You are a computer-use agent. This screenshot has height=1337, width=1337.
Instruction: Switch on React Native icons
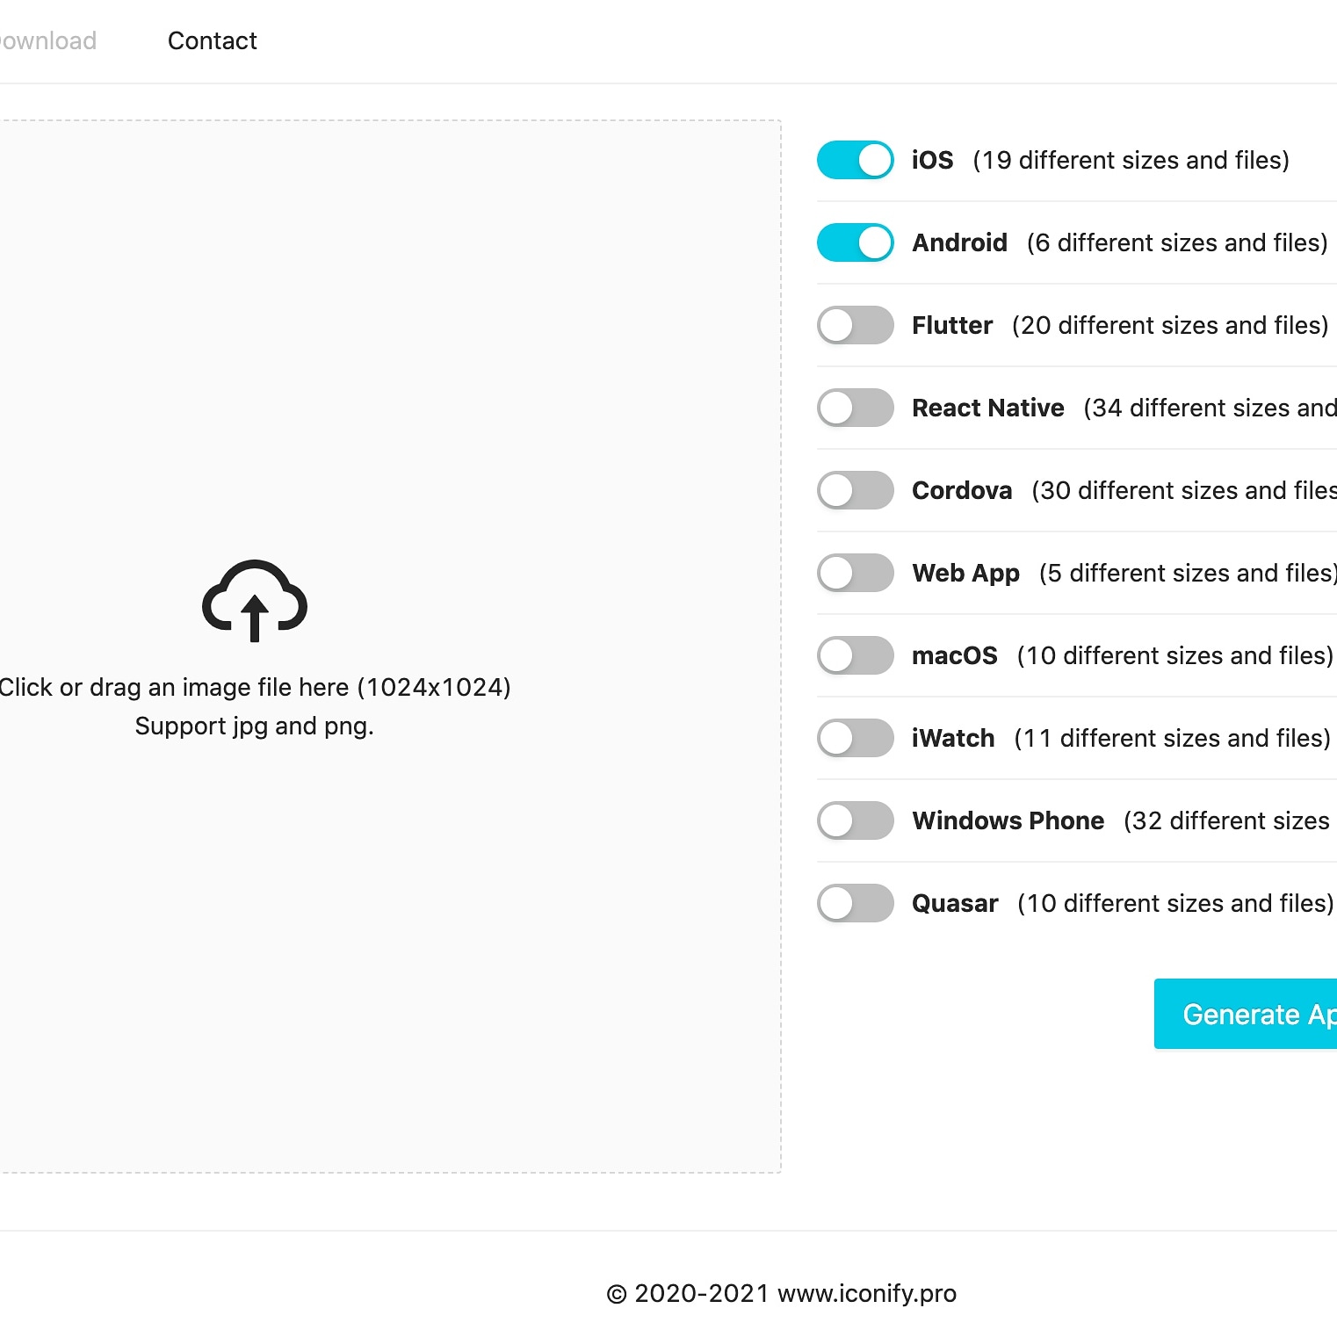[855, 408]
